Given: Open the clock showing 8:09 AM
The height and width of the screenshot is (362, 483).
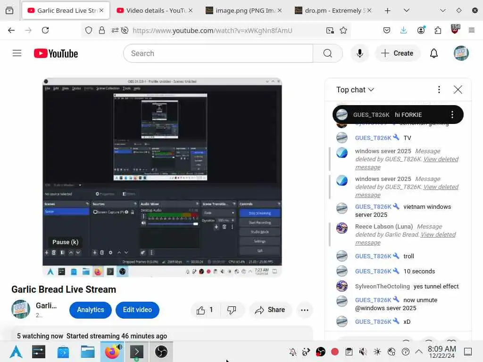Looking at the screenshot, I should [x=441, y=352].
